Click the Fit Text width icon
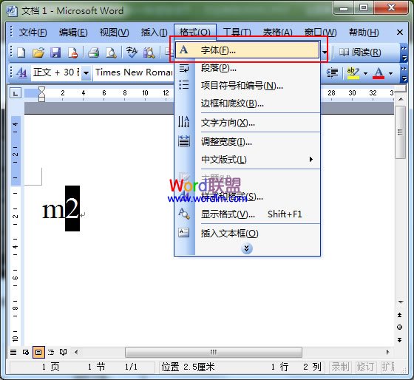Screen dimensions: 414x380 (x=184, y=141)
